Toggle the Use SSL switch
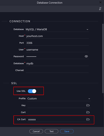The width and height of the screenshot is (104, 136). click(32, 91)
